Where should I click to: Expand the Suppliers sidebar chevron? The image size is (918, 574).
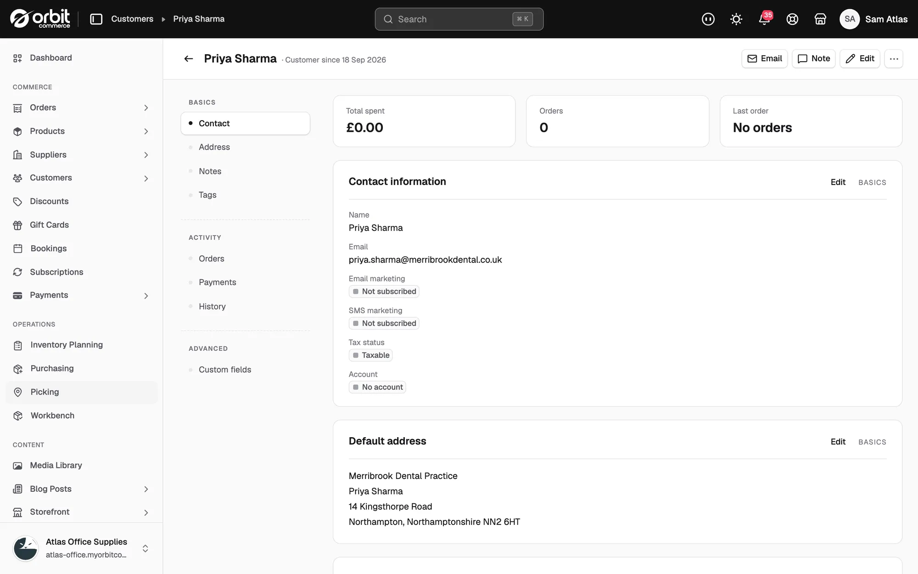click(x=146, y=155)
